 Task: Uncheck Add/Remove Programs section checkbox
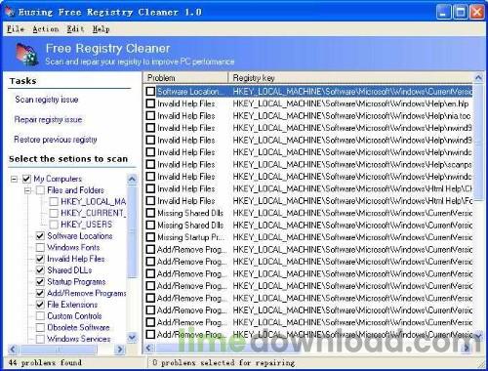tap(40, 293)
